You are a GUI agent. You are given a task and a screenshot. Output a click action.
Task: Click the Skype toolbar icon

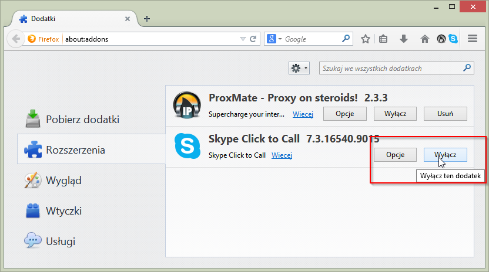pos(453,39)
